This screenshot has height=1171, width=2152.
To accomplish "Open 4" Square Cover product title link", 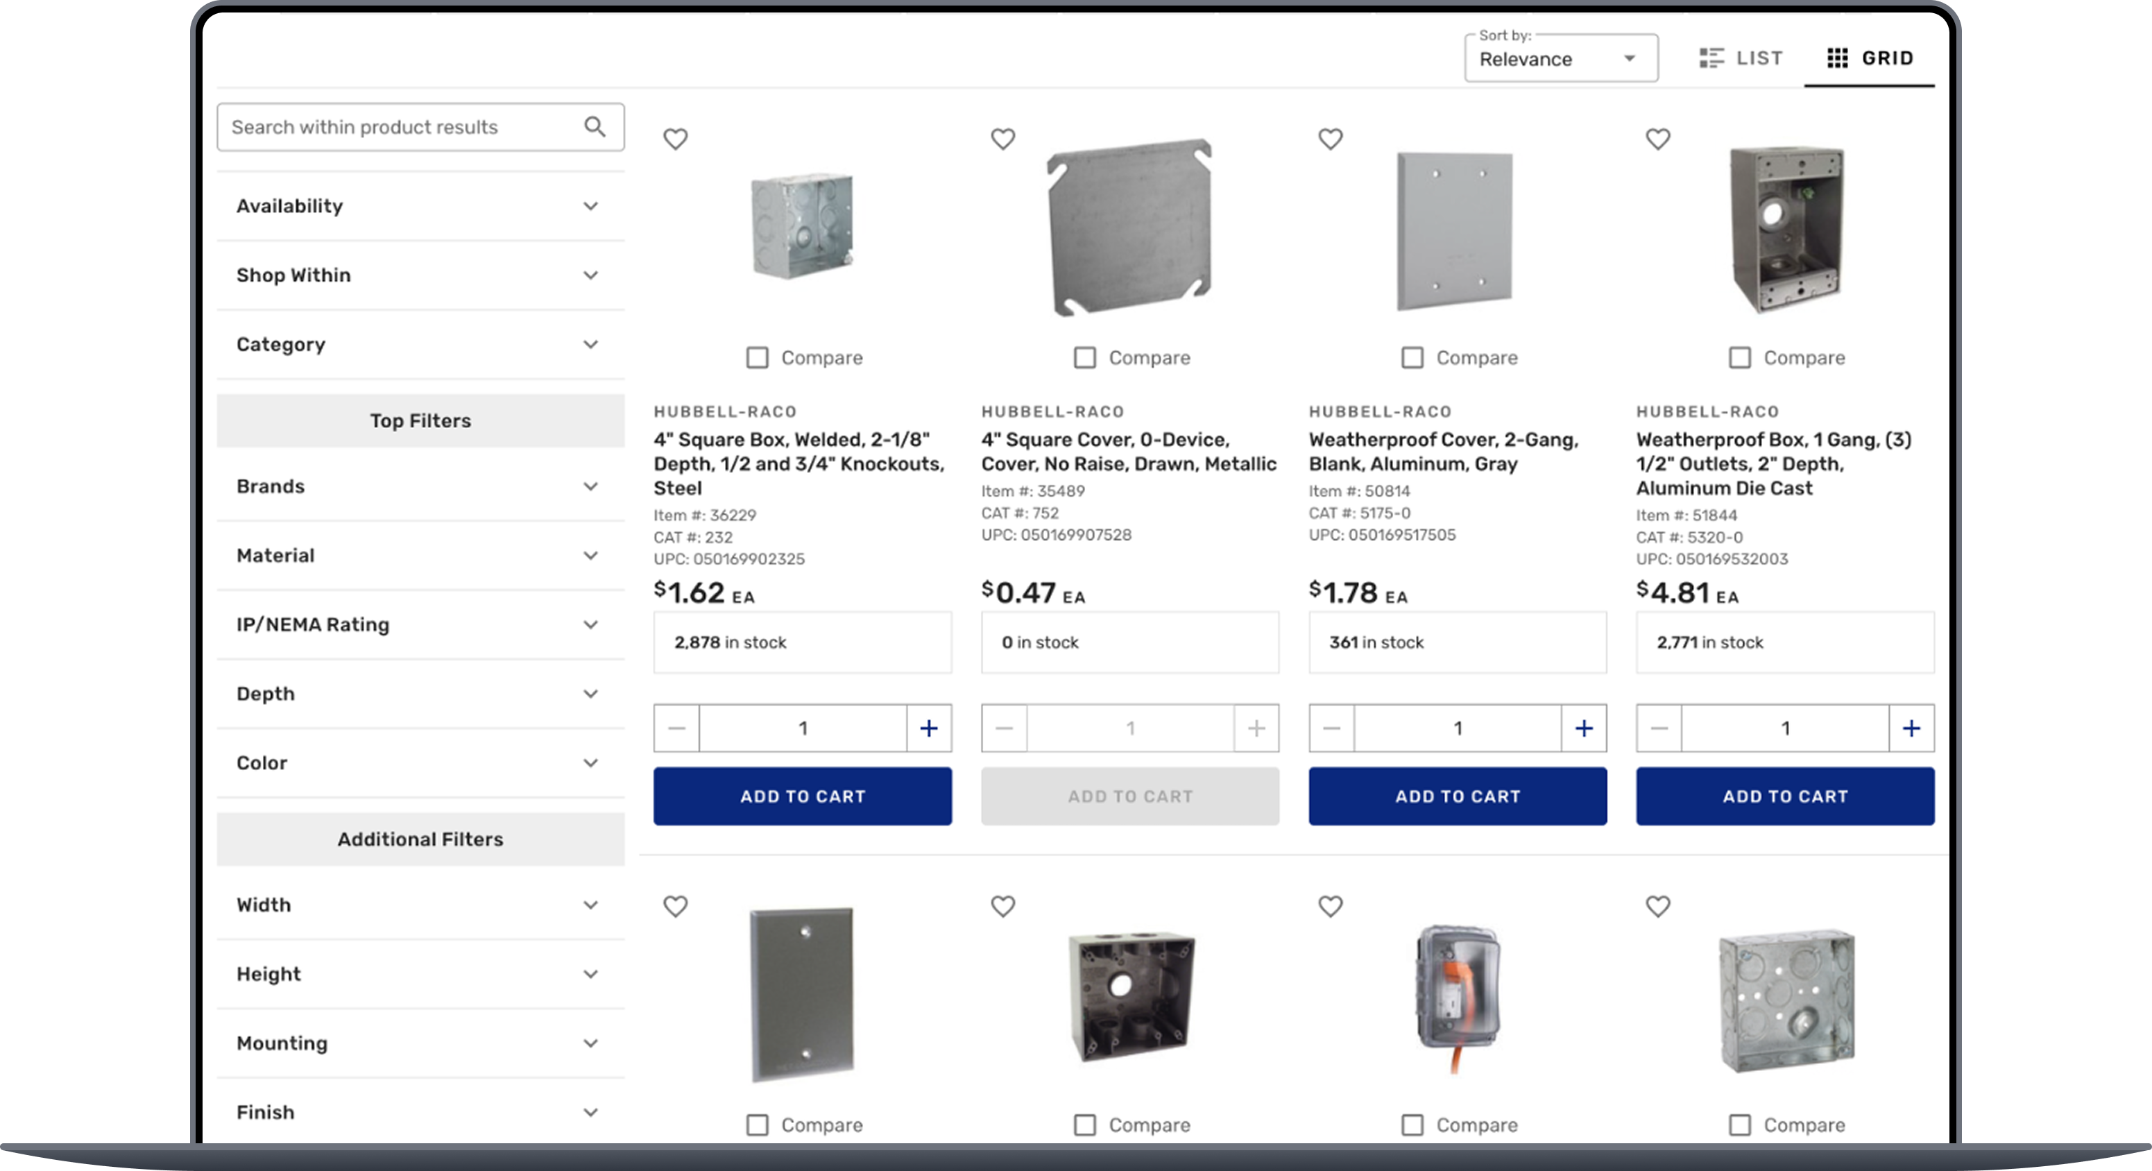I will click(x=1129, y=452).
